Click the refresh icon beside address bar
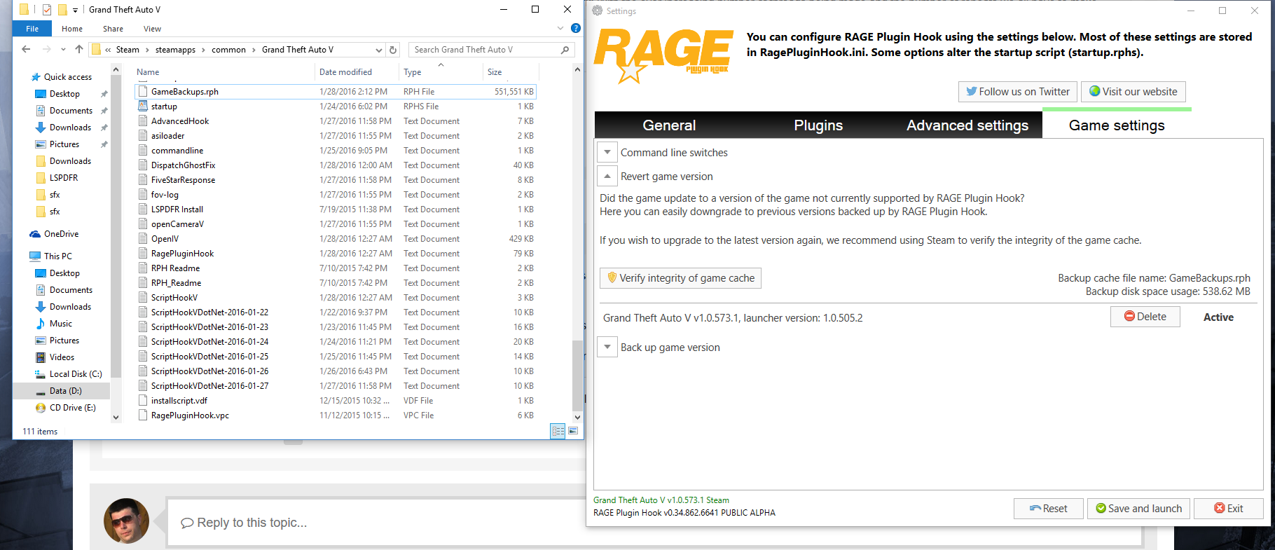The height and width of the screenshot is (550, 1275). (393, 50)
